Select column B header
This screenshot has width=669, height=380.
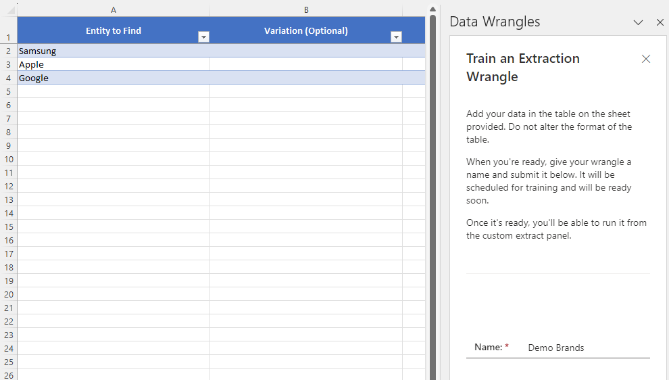[x=306, y=10]
